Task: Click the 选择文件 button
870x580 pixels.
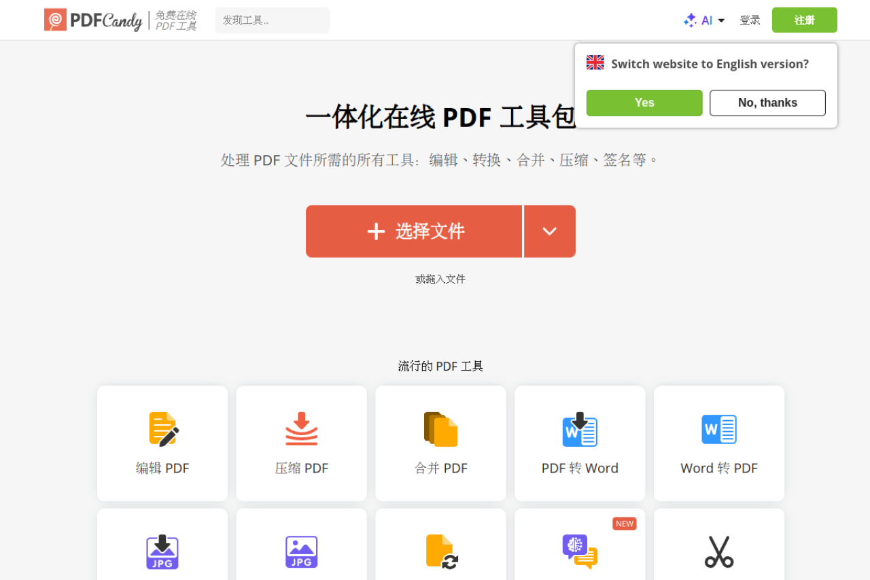Action: click(414, 231)
